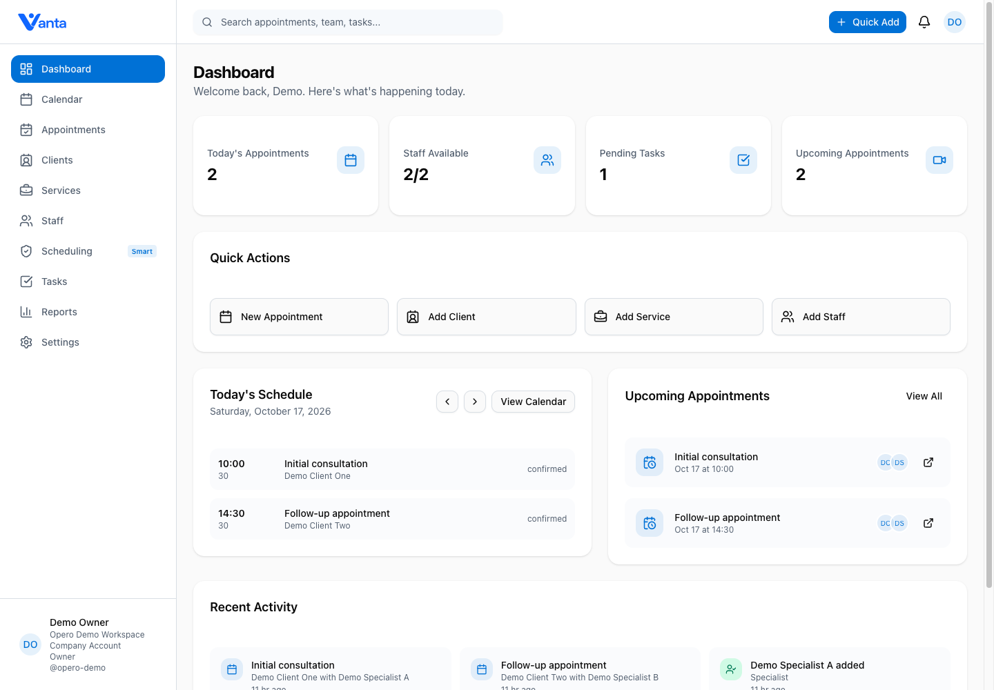Viewport: 994px width, 690px height.
Task: Click the Upcoming Appointments video icon
Action: (x=939, y=160)
